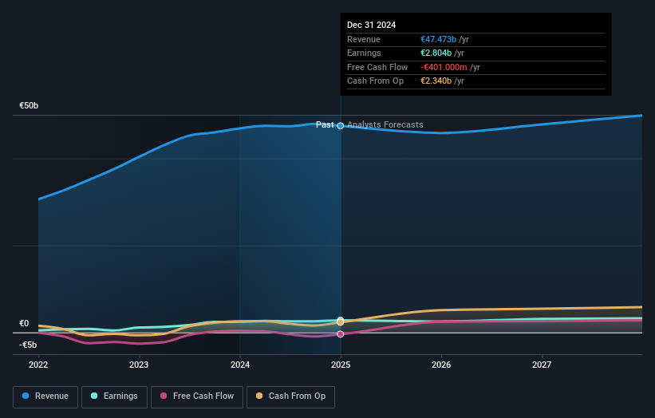Toggle the Free Cash Flow legend
655x418 pixels.
[197, 396]
